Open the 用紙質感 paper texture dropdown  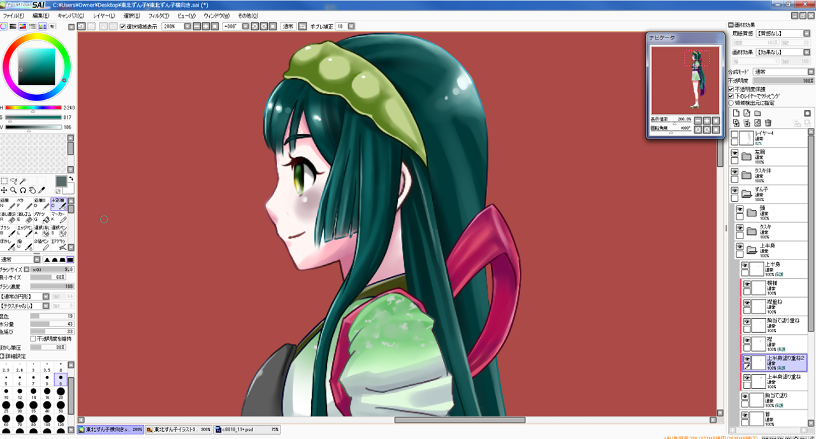pos(806,33)
